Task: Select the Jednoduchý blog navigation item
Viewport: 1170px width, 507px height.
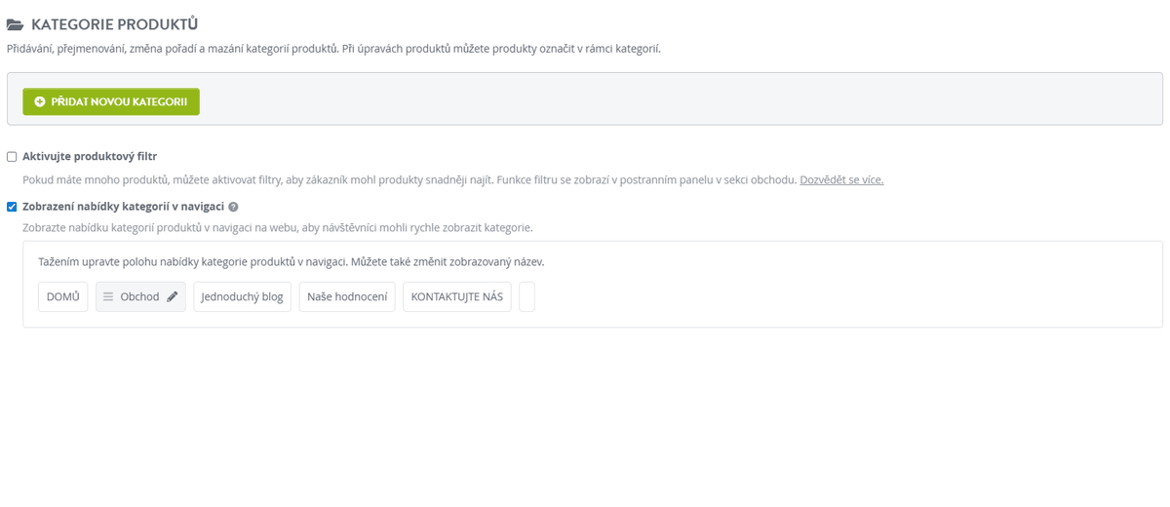Action: (242, 296)
